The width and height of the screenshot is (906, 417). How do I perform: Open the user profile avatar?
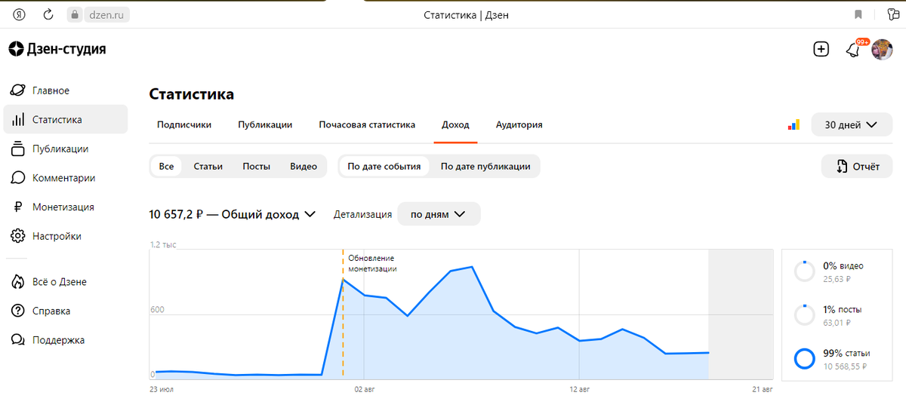[882, 50]
